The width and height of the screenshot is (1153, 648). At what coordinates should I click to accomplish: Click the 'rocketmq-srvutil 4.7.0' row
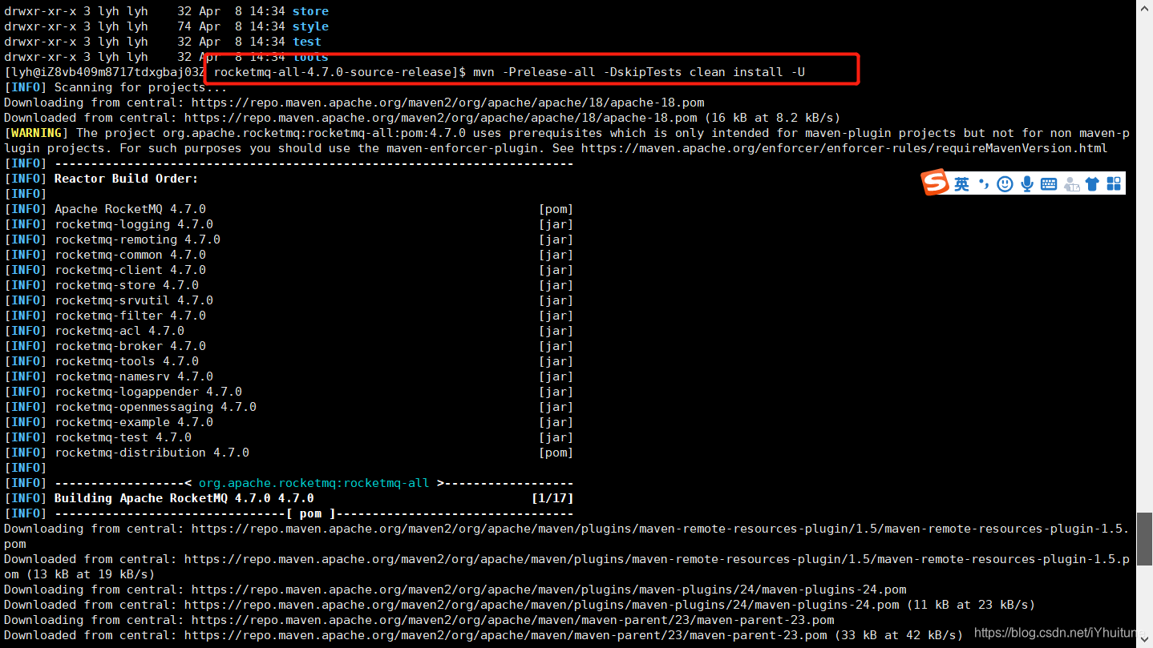point(289,300)
